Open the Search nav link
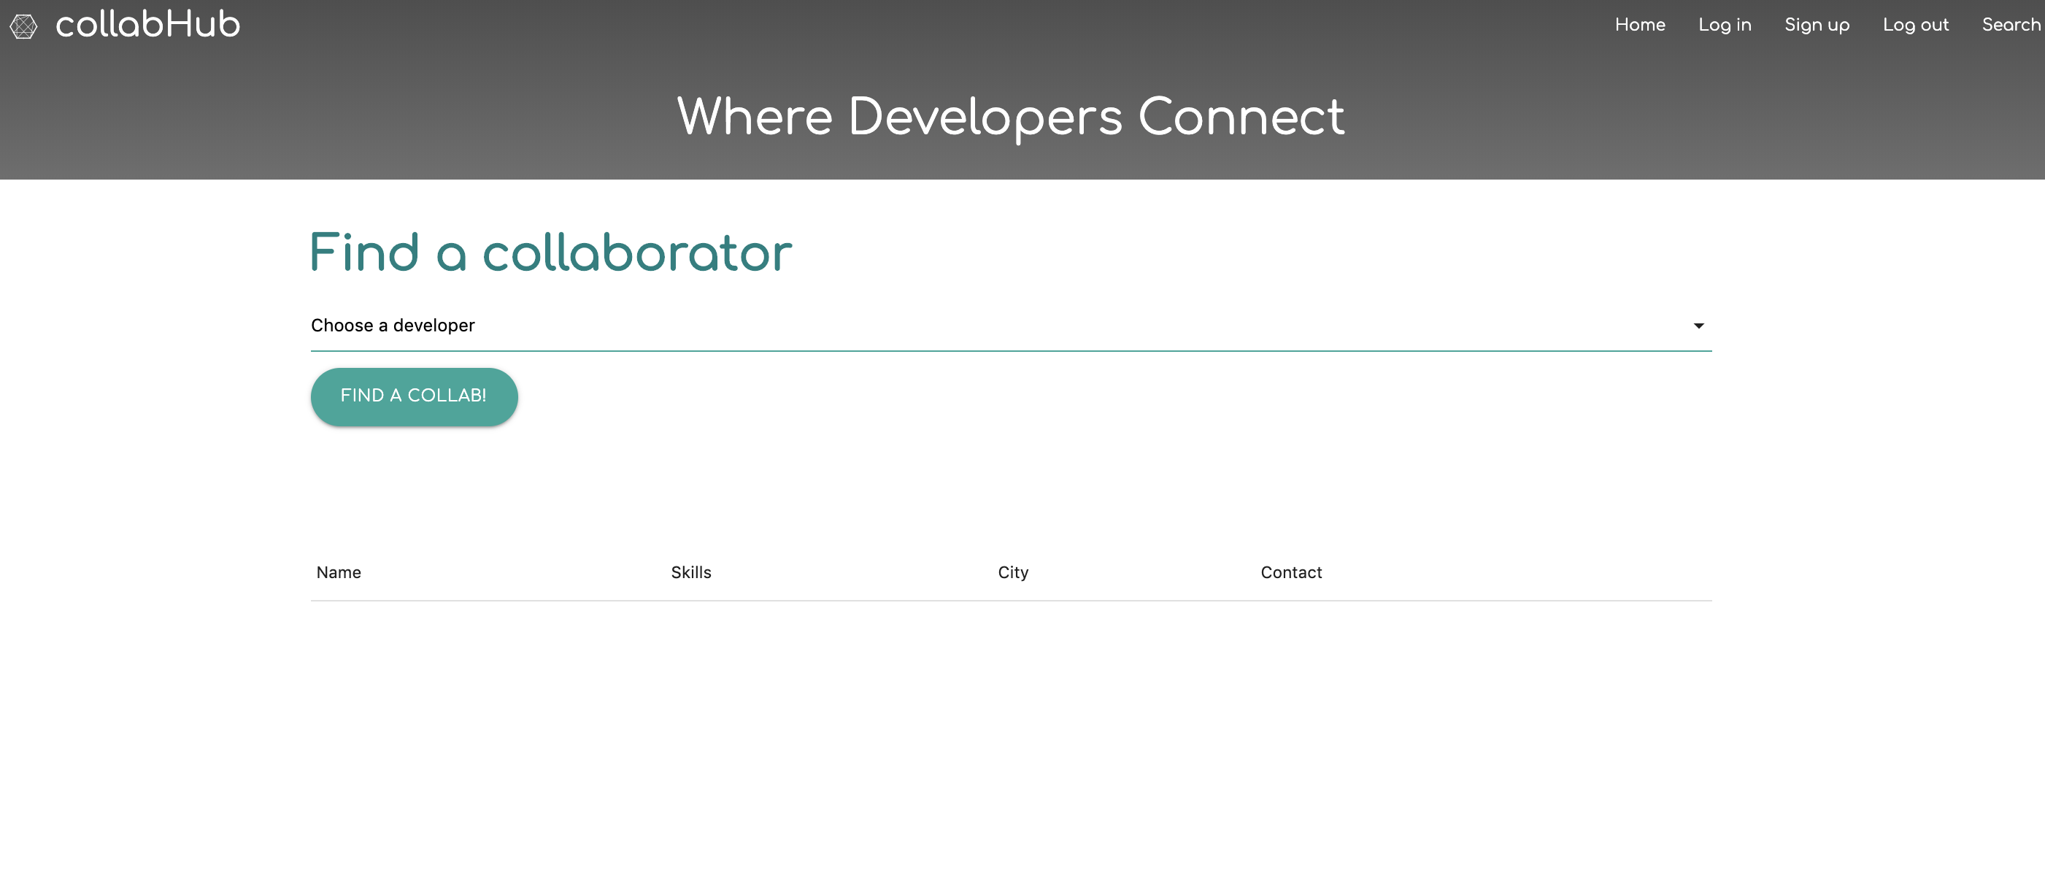Image resolution: width=2045 pixels, height=892 pixels. (x=2010, y=25)
